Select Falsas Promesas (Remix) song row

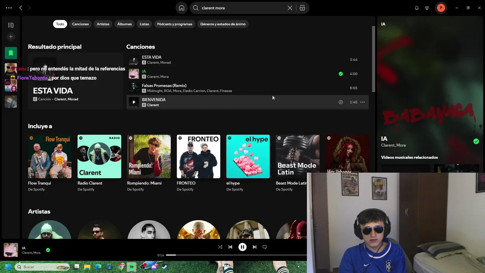click(x=247, y=88)
